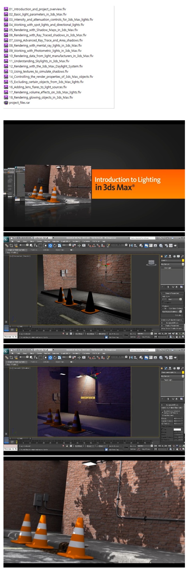Toggle Auto Key in the 08_begin.max window

(x=133, y=334)
